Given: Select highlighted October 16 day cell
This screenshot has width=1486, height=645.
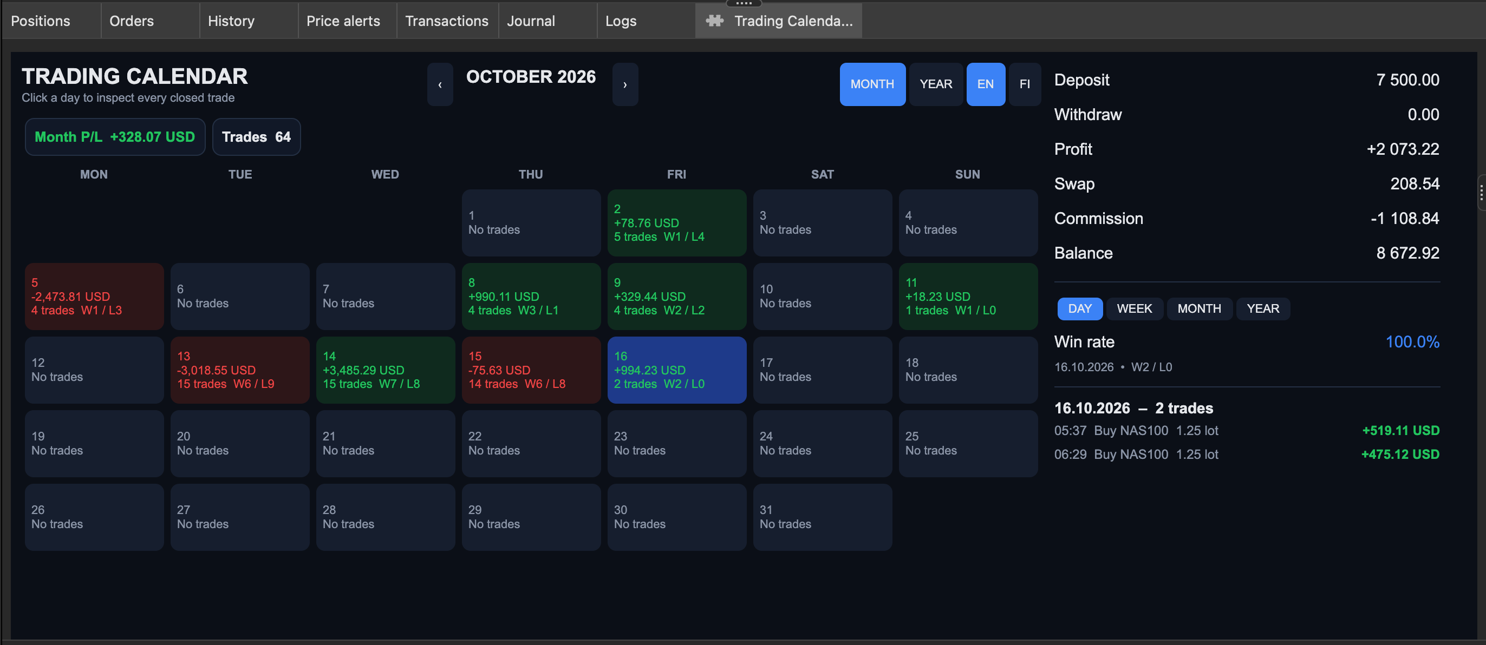Looking at the screenshot, I should pos(677,370).
